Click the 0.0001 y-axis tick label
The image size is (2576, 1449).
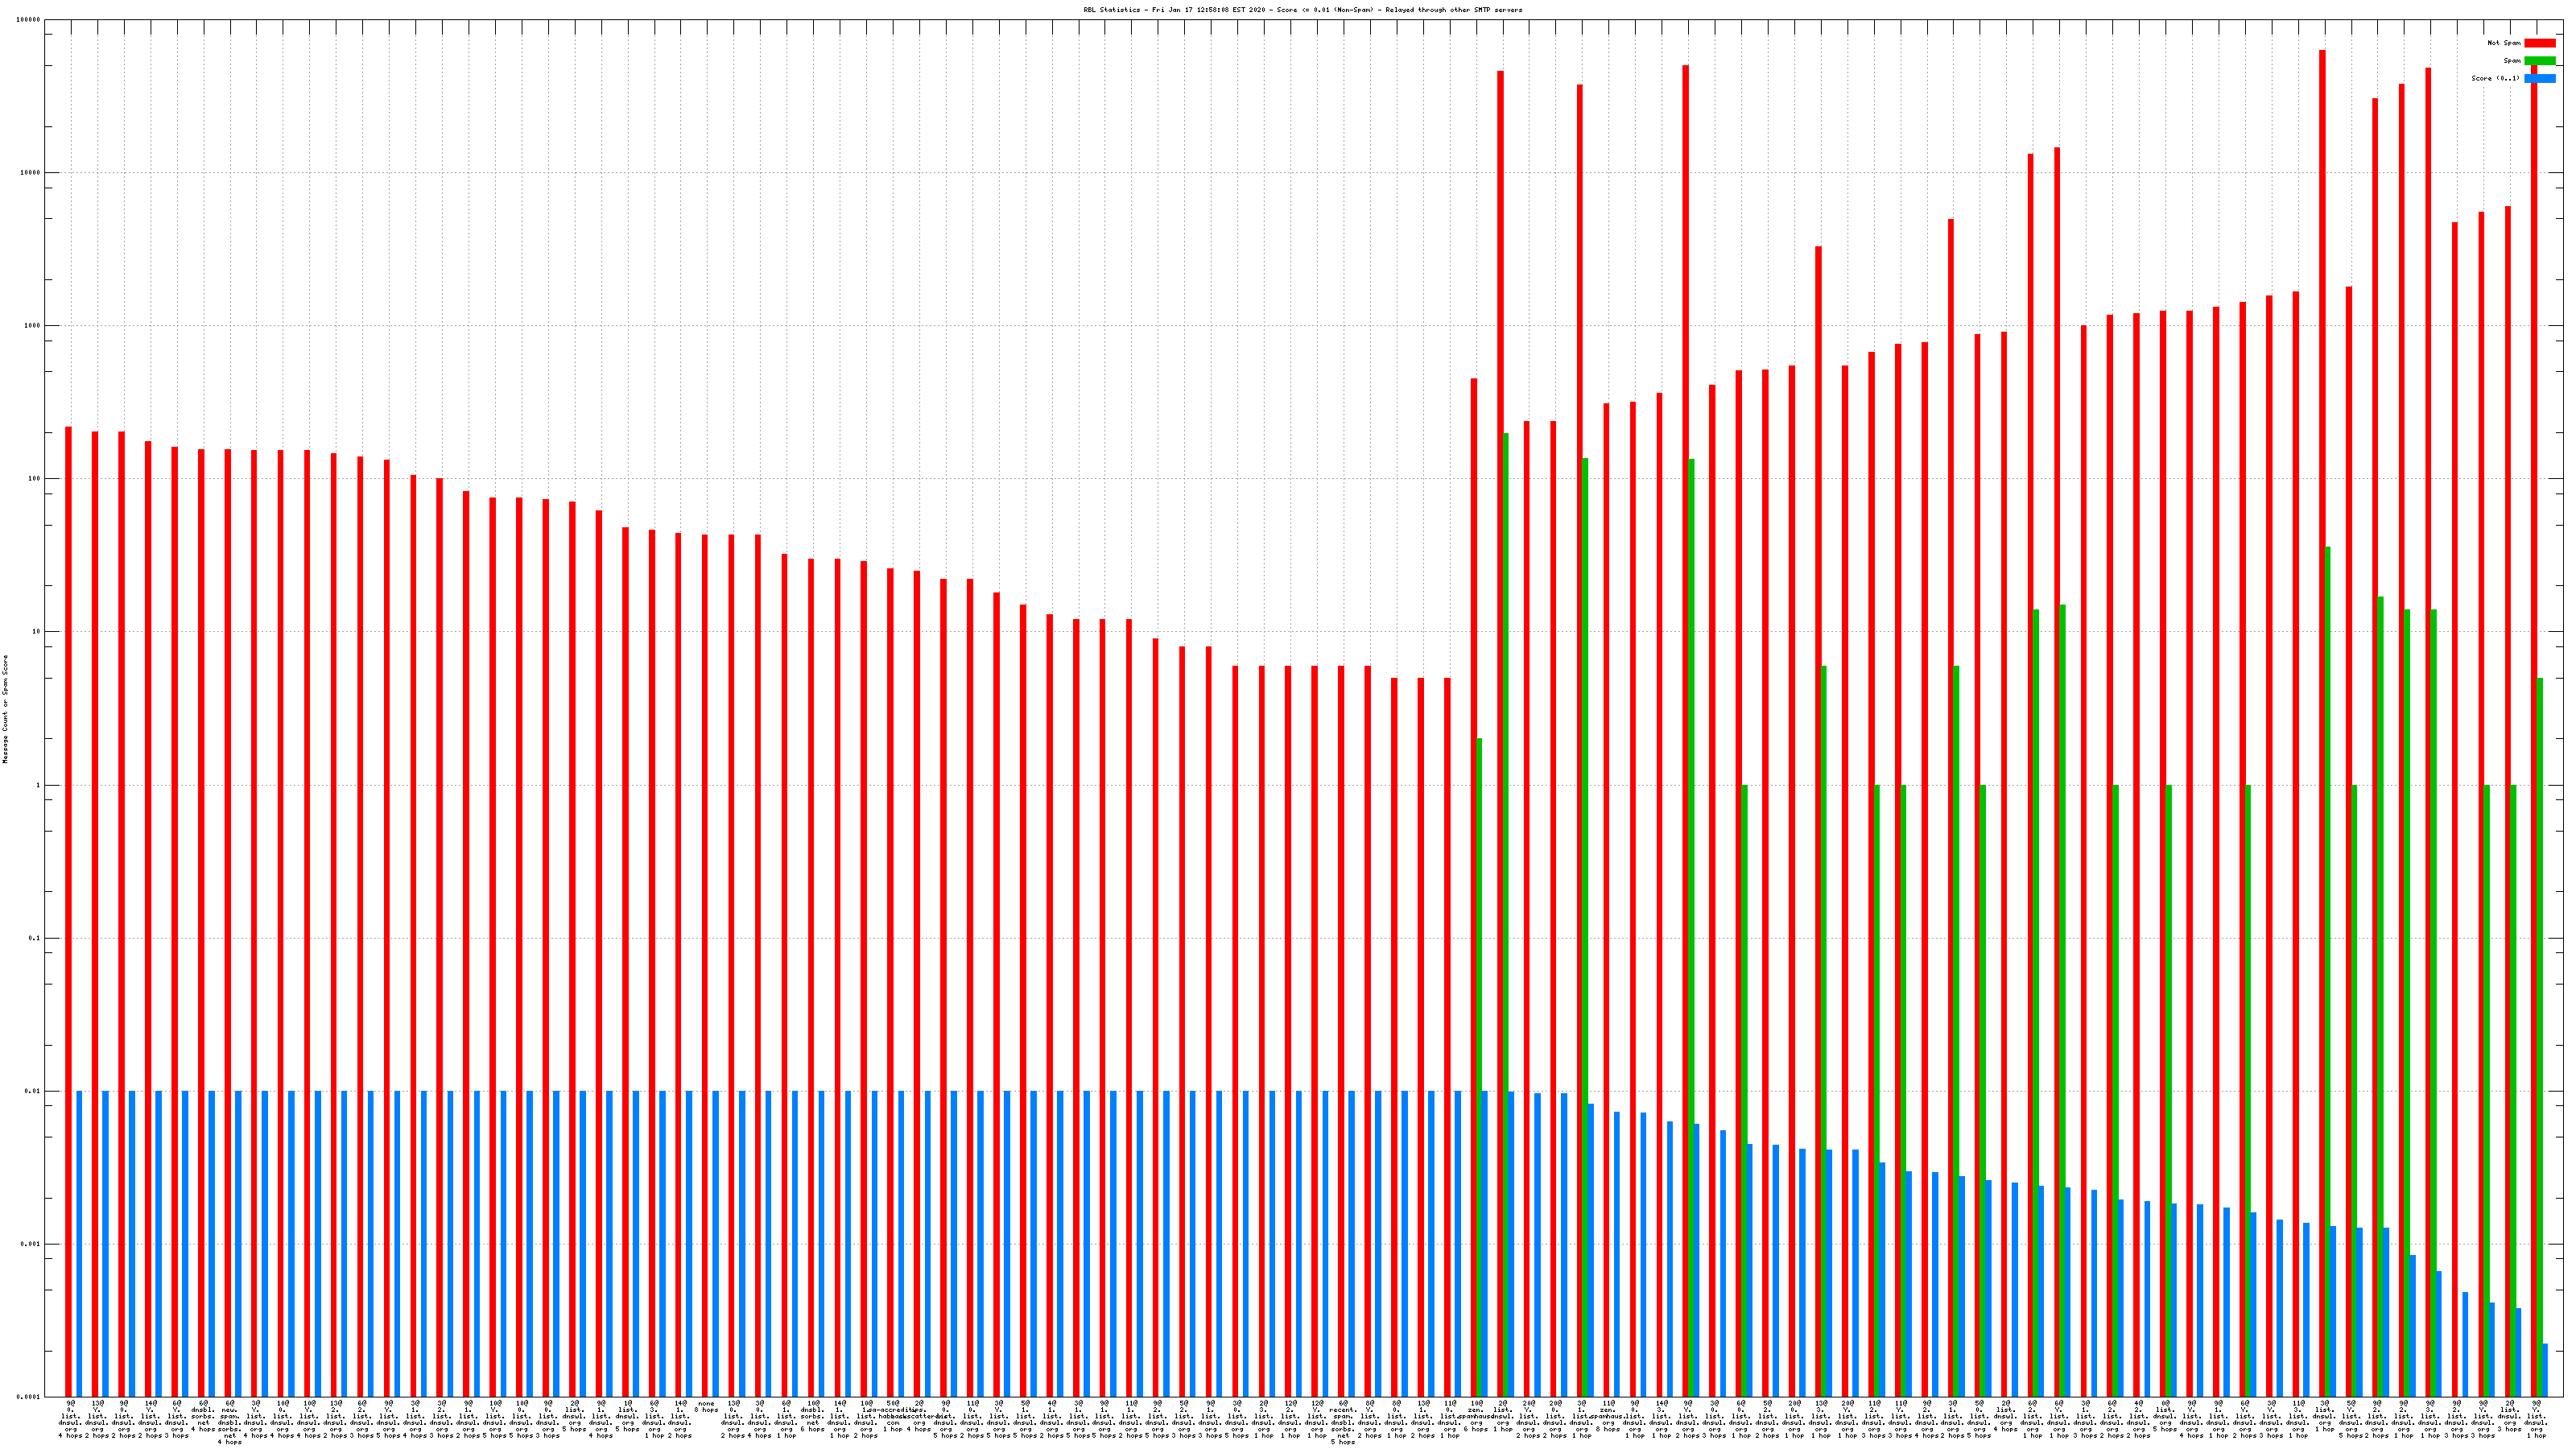[x=29, y=1397]
